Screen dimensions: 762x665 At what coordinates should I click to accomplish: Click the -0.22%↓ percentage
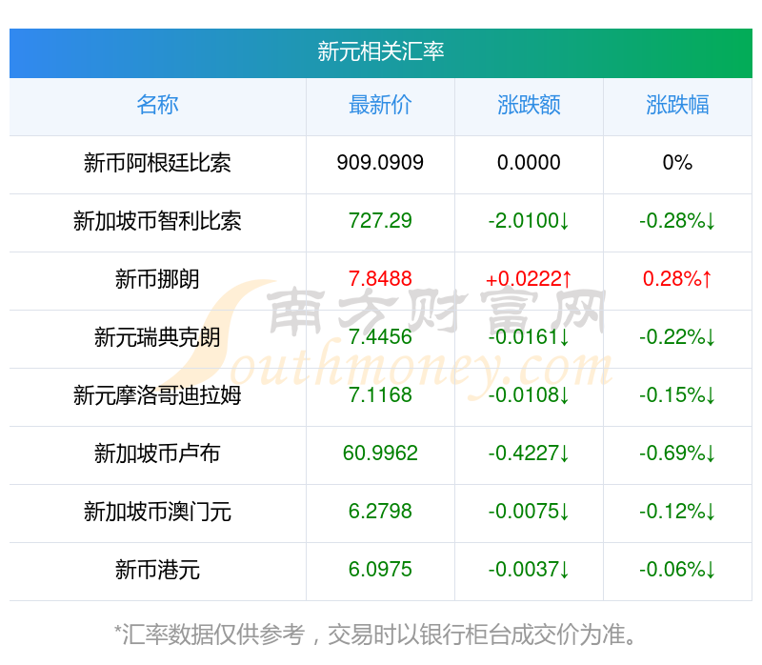coord(677,337)
